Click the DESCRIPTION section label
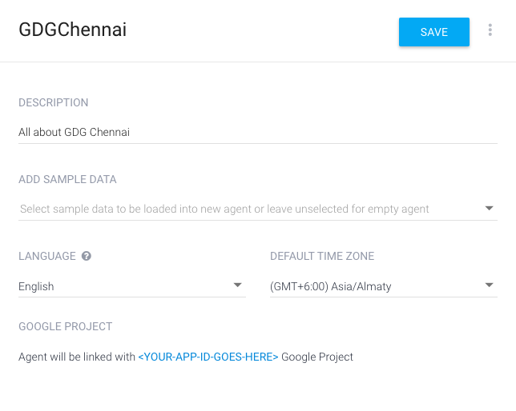Image resolution: width=516 pixels, height=411 pixels. click(54, 102)
